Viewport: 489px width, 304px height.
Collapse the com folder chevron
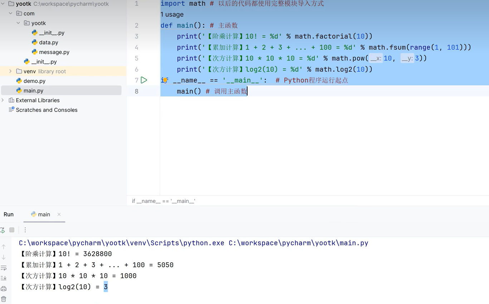10,14
